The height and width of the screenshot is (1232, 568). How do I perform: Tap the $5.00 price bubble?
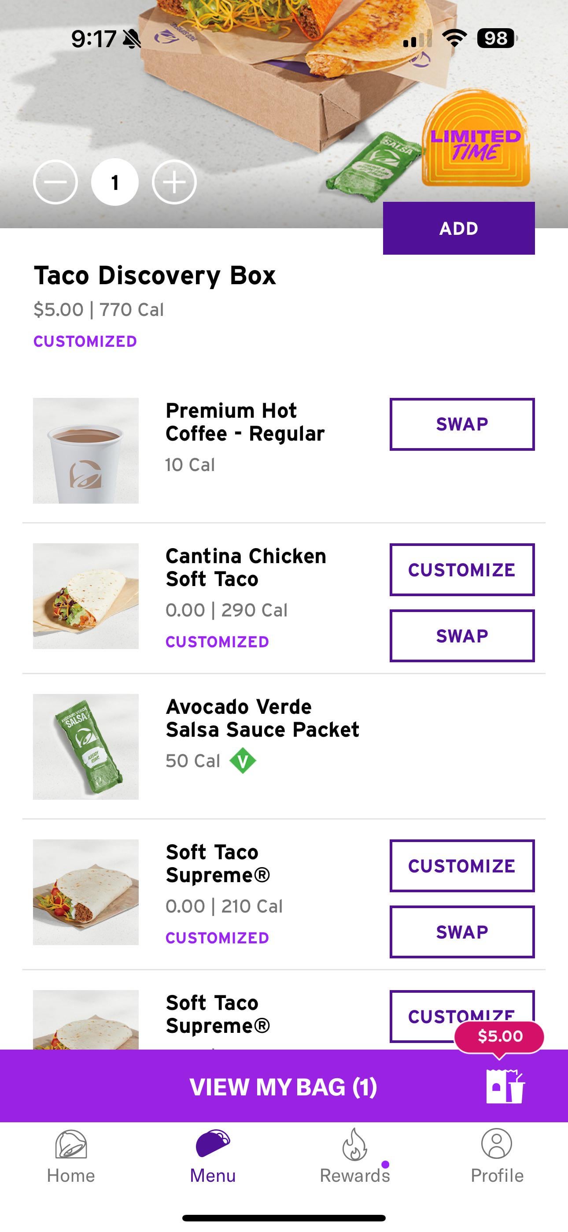[x=500, y=1036]
